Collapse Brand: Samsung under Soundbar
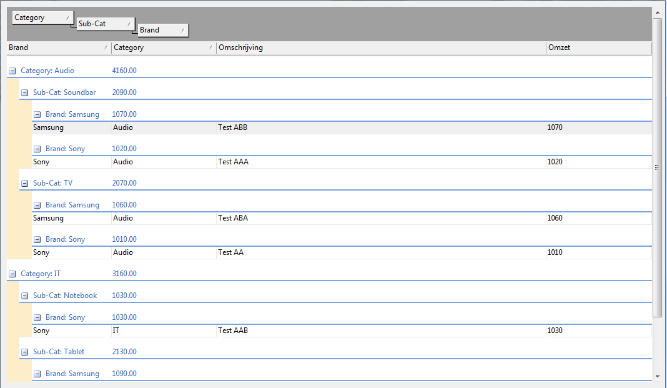The height and width of the screenshot is (388, 667). pos(37,115)
